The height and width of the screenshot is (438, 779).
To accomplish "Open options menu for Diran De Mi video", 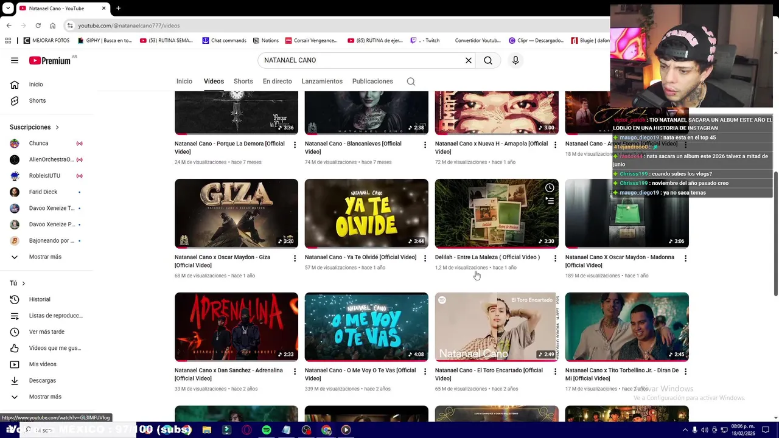I will (685, 372).
